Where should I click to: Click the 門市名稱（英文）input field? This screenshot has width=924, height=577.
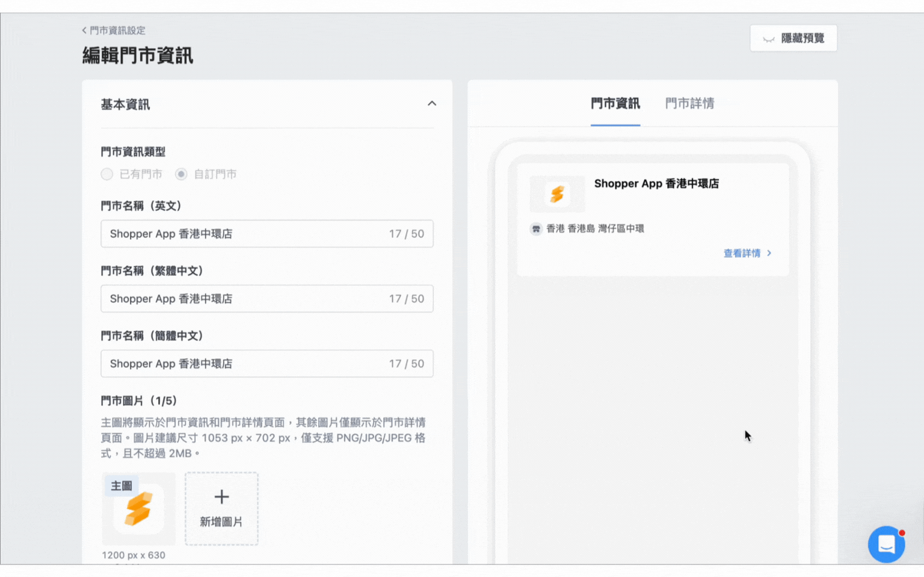coord(267,234)
